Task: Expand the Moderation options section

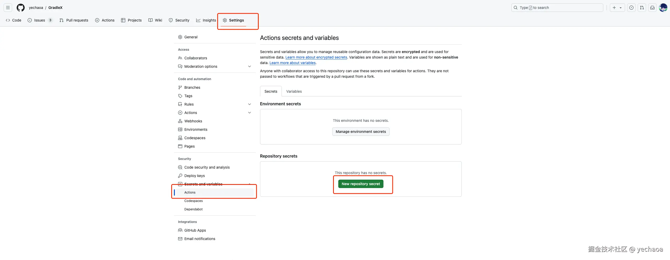Action: coord(249,66)
